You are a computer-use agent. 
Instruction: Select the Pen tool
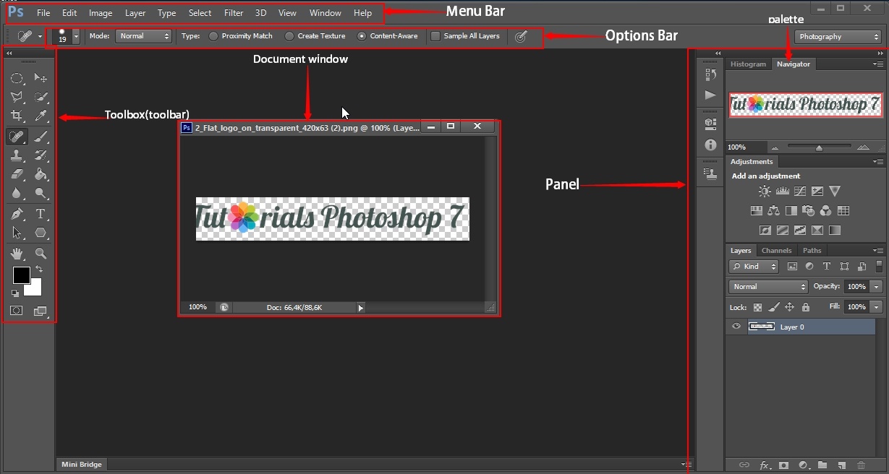(17, 214)
